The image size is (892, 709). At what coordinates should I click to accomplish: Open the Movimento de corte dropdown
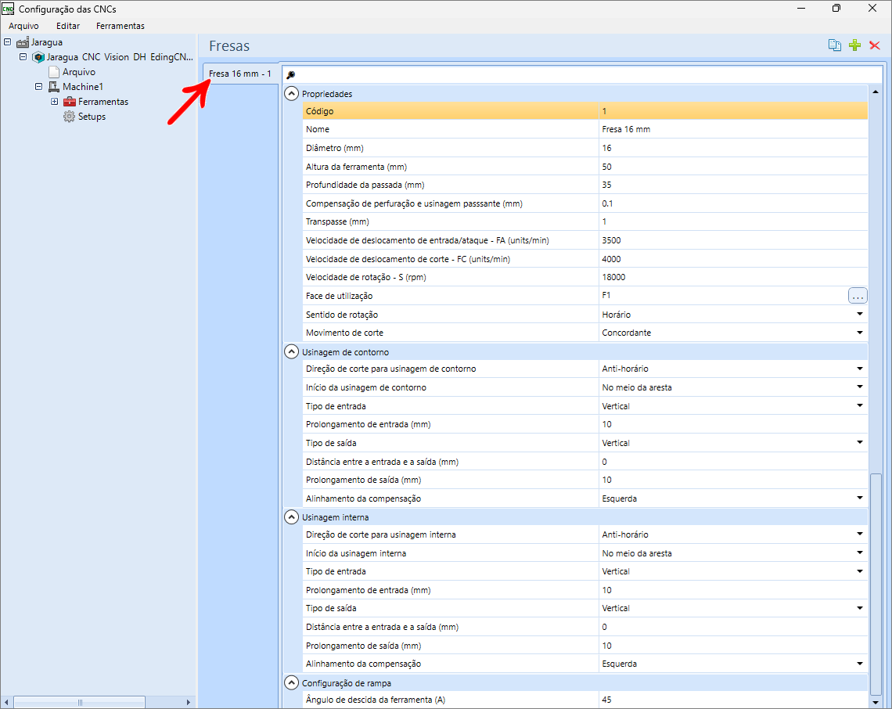859,333
